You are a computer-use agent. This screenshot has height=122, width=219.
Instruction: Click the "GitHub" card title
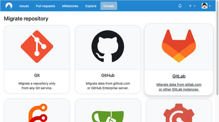(108, 75)
